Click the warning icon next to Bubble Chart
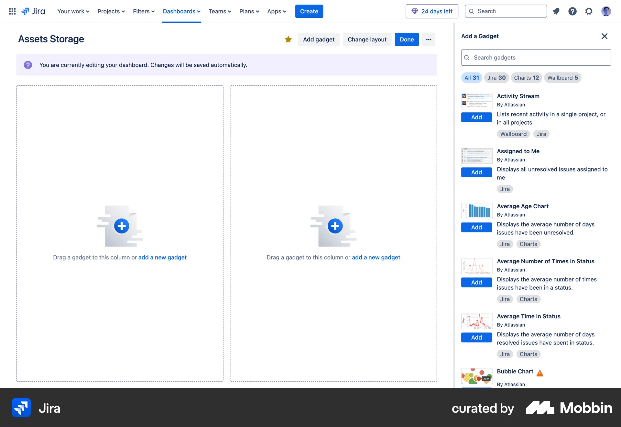621x427 pixels. click(x=540, y=373)
